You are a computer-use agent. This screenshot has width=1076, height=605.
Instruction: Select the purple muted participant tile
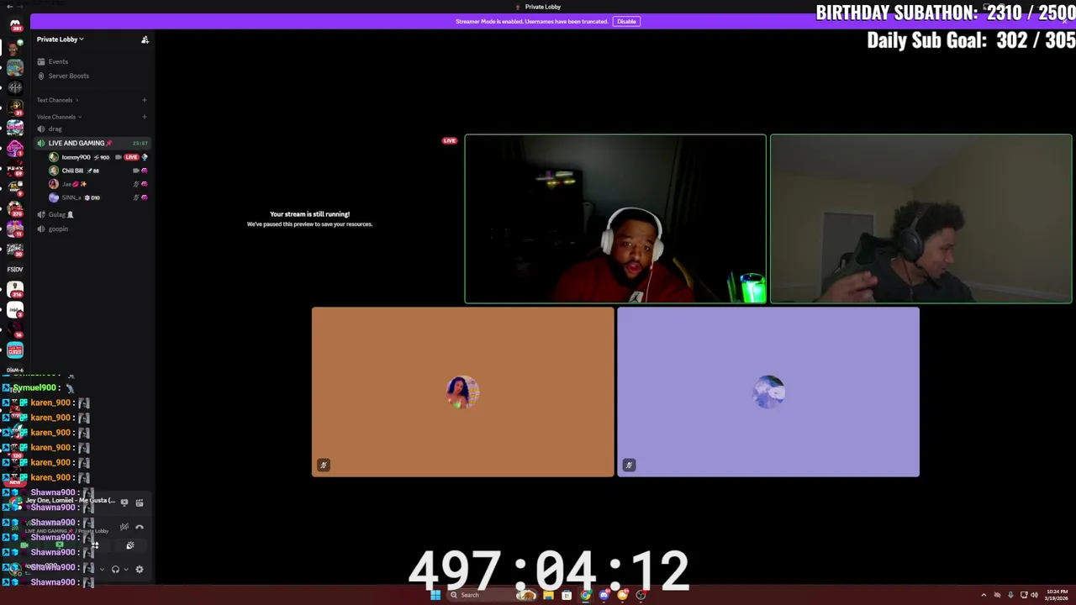click(x=768, y=392)
